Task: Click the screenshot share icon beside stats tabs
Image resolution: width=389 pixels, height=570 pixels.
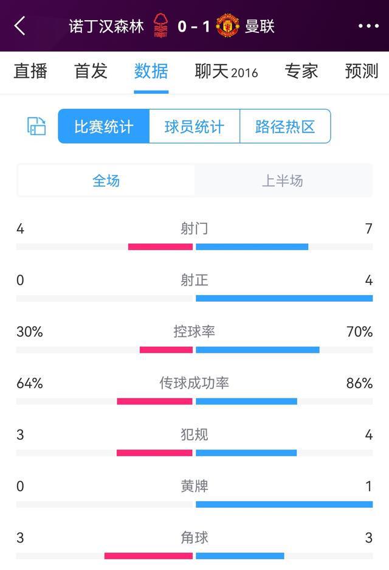Action: (x=36, y=126)
